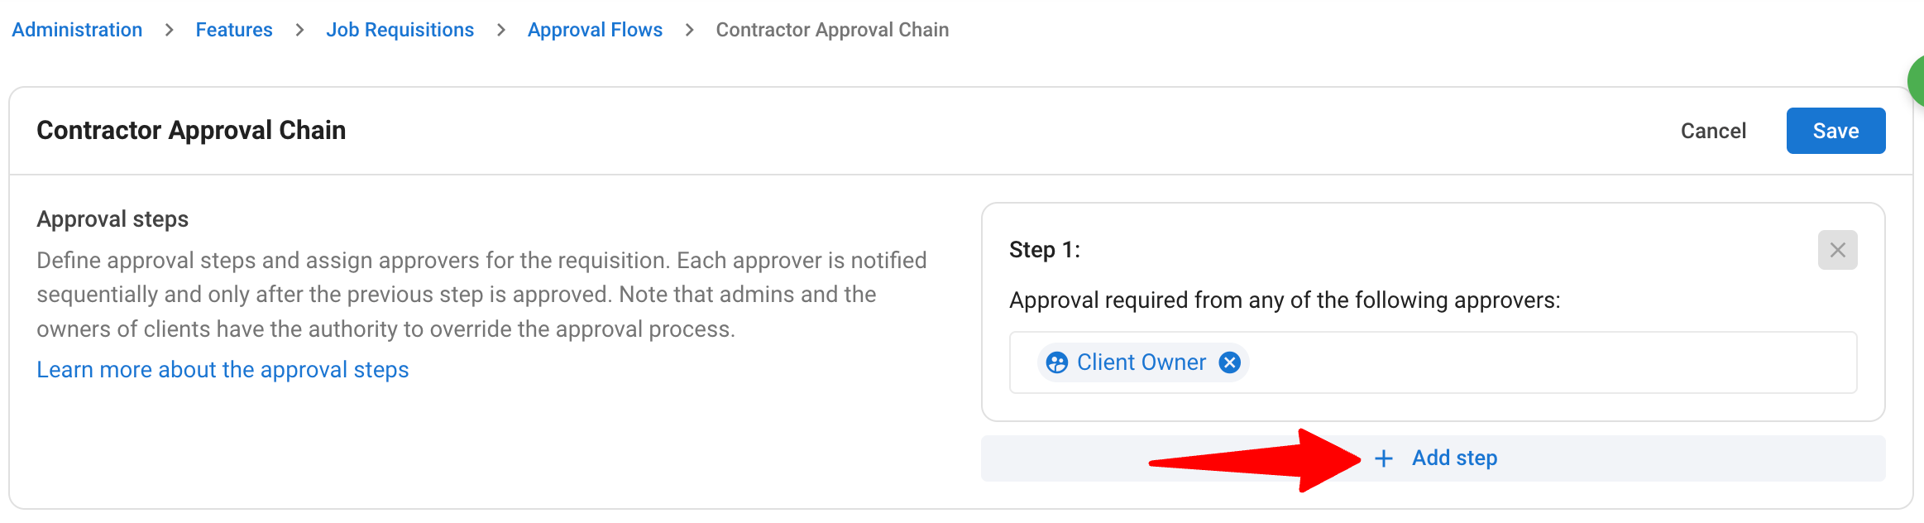Viewport: 1924px width, 523px height.
Task: Click the chevron after Administration breadcrumb
Action: click(170, 30)
